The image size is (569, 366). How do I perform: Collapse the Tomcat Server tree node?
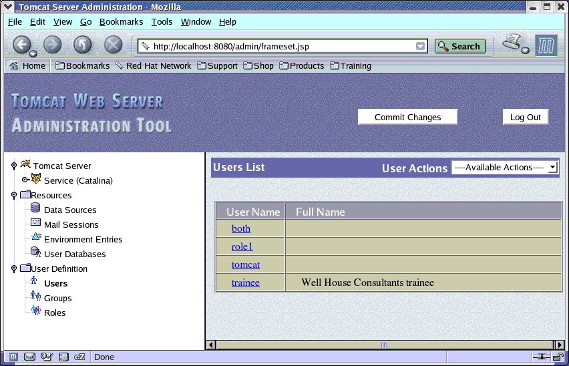(x=14, y=166)
